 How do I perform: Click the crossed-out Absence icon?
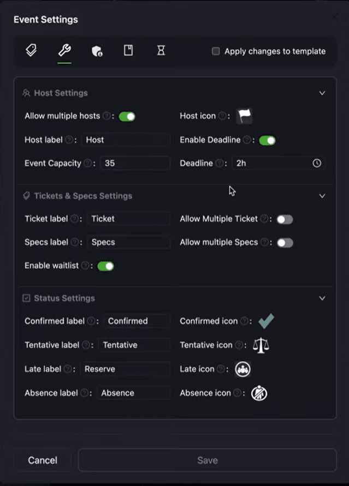click(x=259, y=393)
